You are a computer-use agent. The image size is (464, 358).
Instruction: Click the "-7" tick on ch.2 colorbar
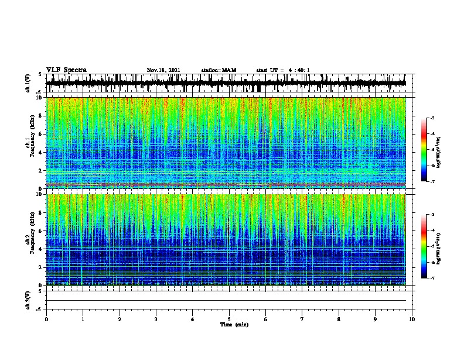click(432, 278)
